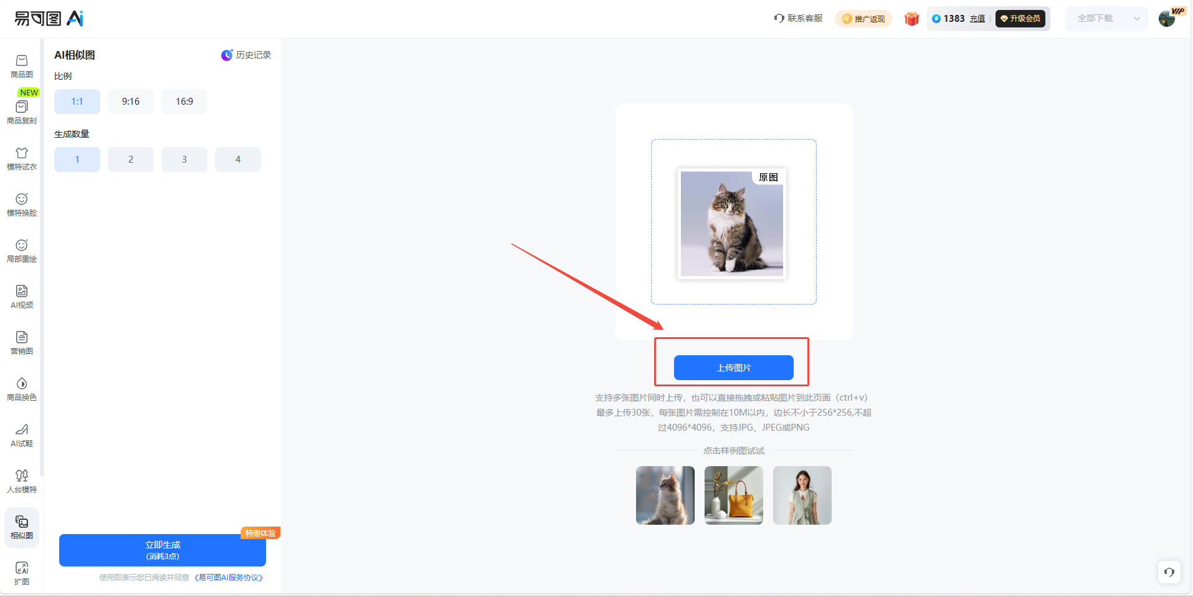1193x597 pixels.
Task: Click the 联系客服 headset link
Action: point(798,18)
